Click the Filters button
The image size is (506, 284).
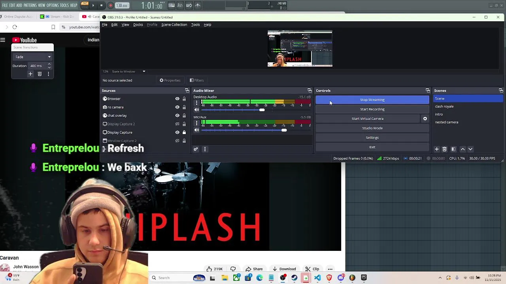(x=196, y=80)
